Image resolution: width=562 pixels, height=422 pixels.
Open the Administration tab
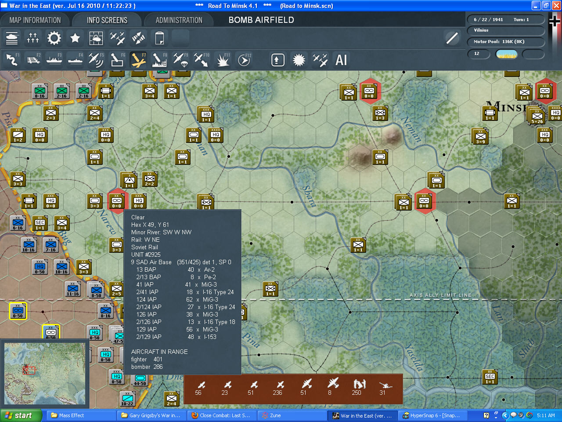click(179, 20)
